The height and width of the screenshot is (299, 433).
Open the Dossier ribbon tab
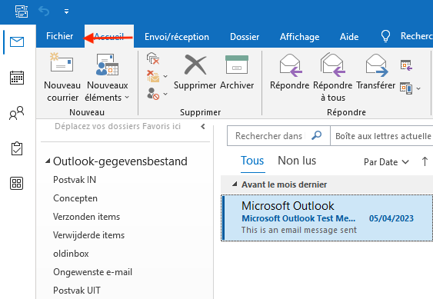(245, 37)
